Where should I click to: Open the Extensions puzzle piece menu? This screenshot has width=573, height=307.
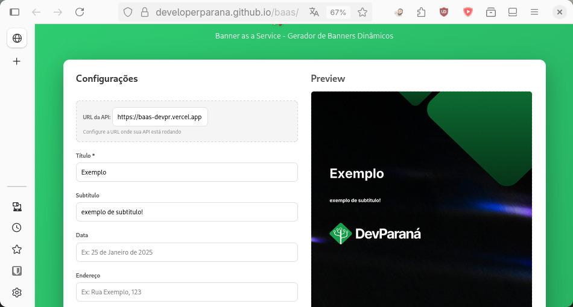click(x=421, y=12)
